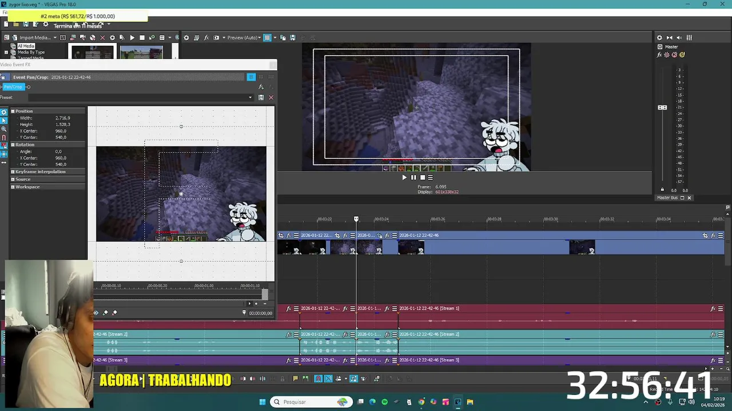Click the Rotation Angle value 0,0
This screenshot has height=411, width=732.
(x=58, y=151)
